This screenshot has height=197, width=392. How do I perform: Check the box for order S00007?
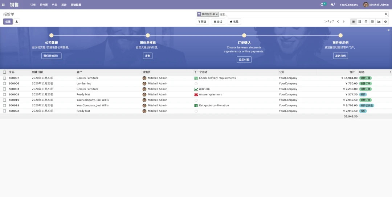(4, 78)
